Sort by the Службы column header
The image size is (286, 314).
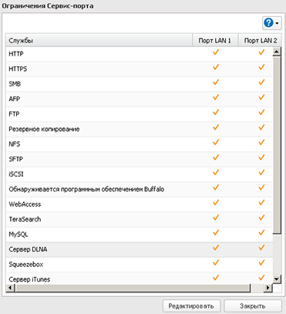99,40
